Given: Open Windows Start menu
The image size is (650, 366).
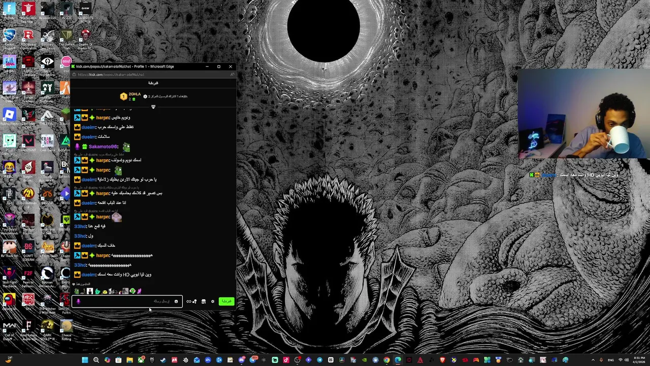Looking at the screenshot, I should (x=85, y=360).
